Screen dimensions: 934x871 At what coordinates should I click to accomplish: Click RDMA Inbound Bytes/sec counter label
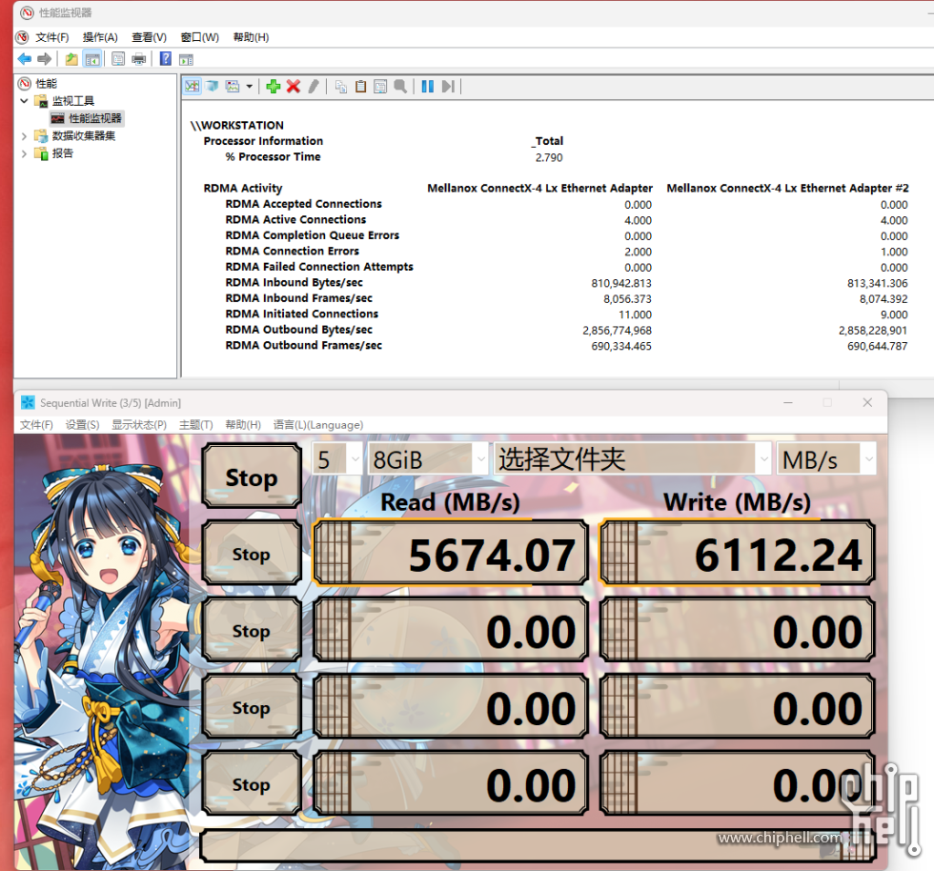click(x=294, y=282)
